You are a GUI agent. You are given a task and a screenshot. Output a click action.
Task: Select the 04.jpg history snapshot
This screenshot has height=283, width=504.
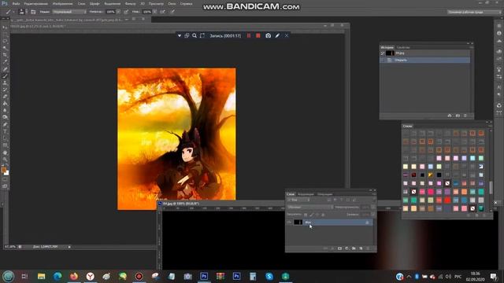[425, 53]
